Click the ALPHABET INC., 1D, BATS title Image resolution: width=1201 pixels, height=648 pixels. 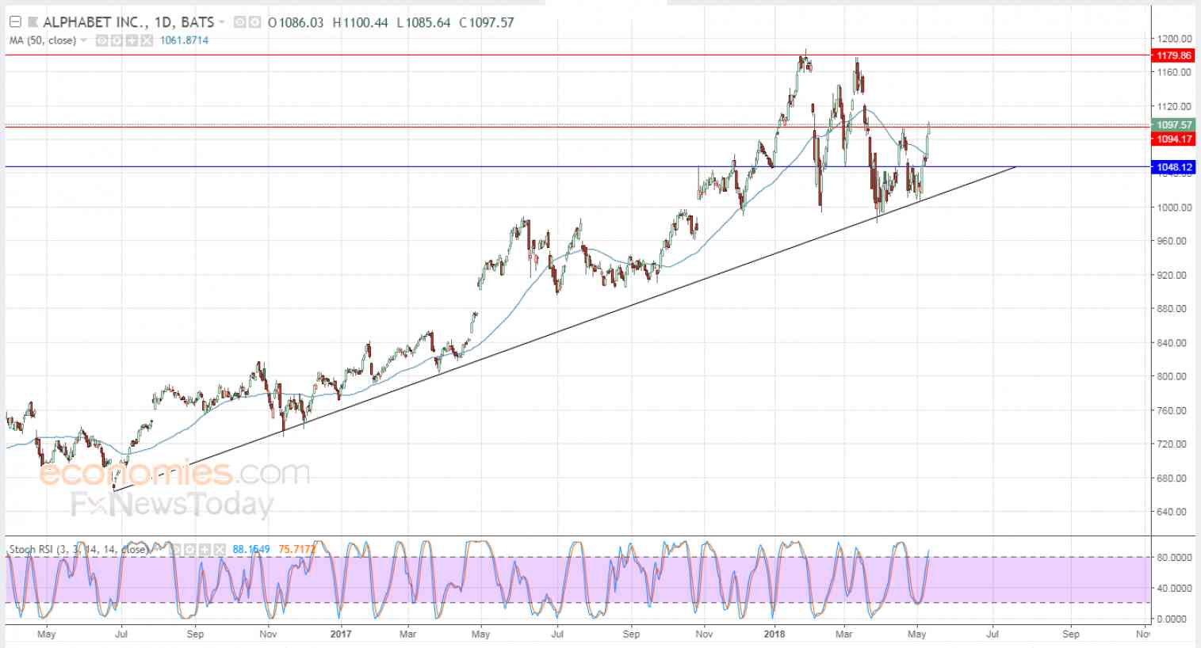pyautogui.click(x=128, y=22)
